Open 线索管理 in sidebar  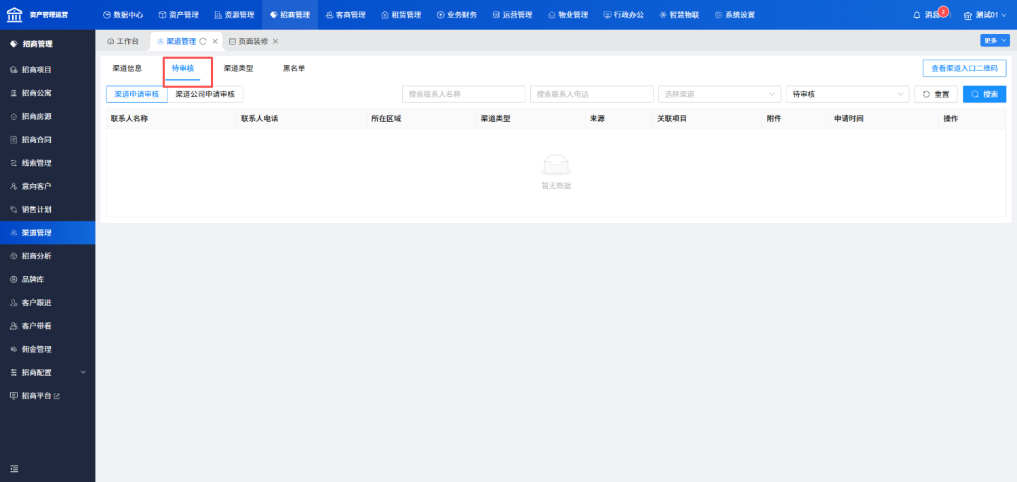point(47,163)
